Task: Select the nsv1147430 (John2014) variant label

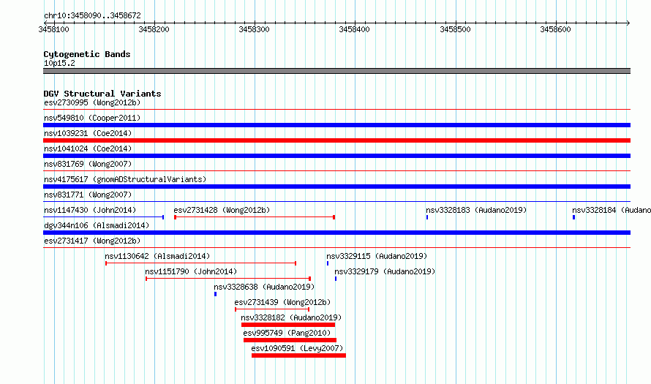Action: [90, 210]
